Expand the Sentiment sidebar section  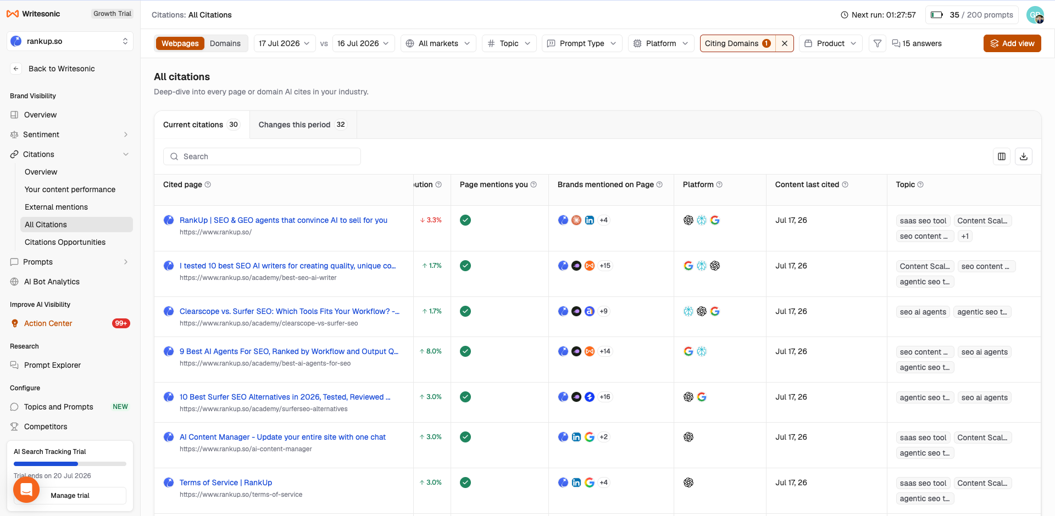coord(126,134)
